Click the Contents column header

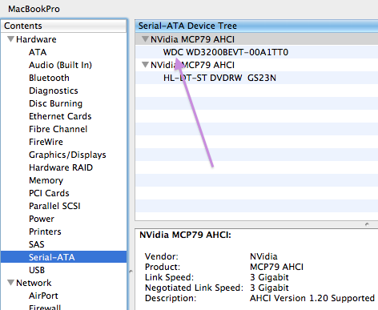64,26
